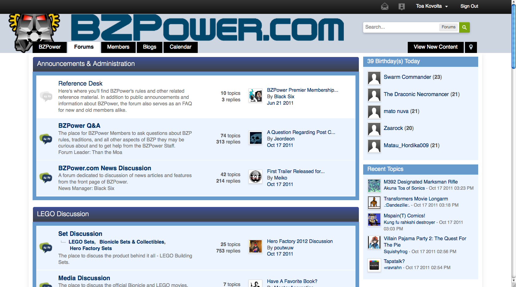This screenshot has height=287, width=516.
Task: Open Black Six's avatar in Reference Desk row
Action: [256, 95]
